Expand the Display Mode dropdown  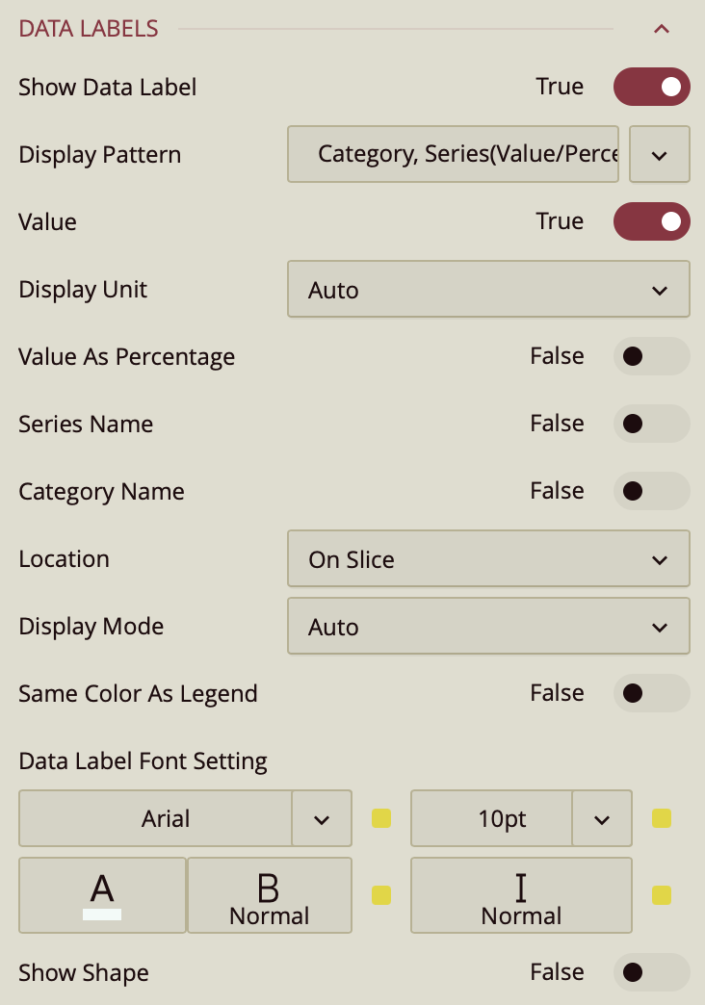488,626
